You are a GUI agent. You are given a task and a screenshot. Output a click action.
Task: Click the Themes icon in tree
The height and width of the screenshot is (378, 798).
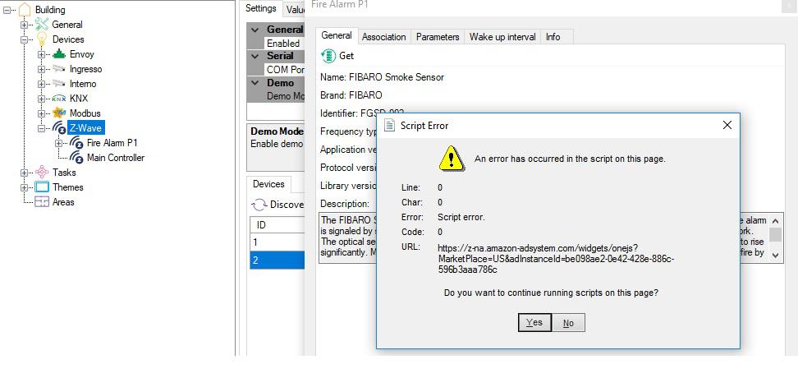(x=42, y=187)
